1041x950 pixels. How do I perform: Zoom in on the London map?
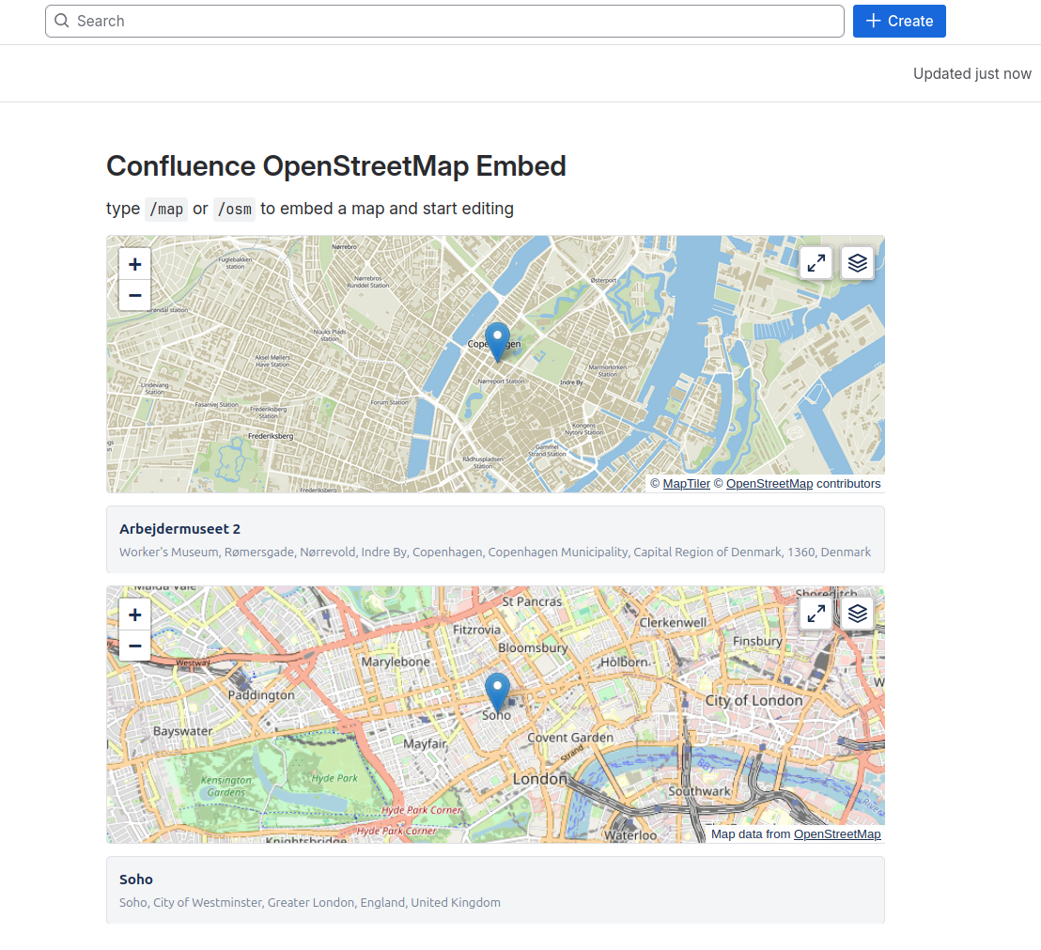(134, 615)
